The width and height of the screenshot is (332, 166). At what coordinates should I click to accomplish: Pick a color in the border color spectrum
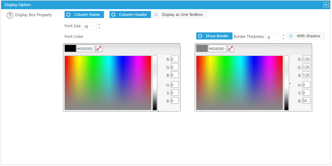coord(240,83)
